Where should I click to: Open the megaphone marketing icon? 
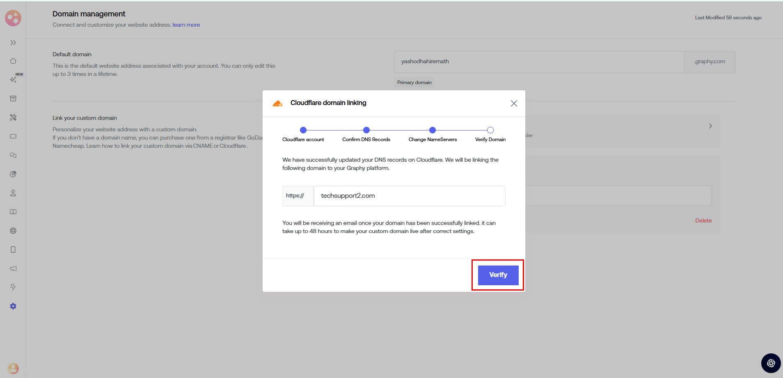tap(13, 268)
